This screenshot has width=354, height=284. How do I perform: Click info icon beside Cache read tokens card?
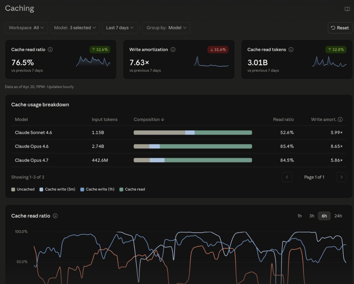[291, 50]
